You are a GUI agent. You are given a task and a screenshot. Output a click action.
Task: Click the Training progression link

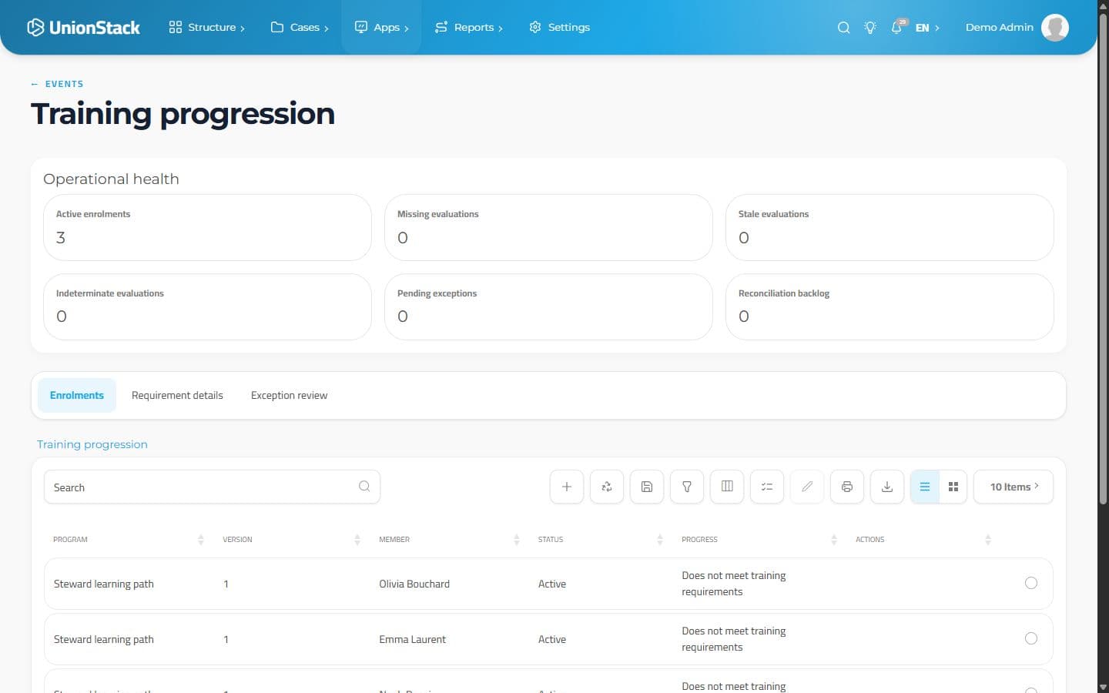click(x=92, y=444)
